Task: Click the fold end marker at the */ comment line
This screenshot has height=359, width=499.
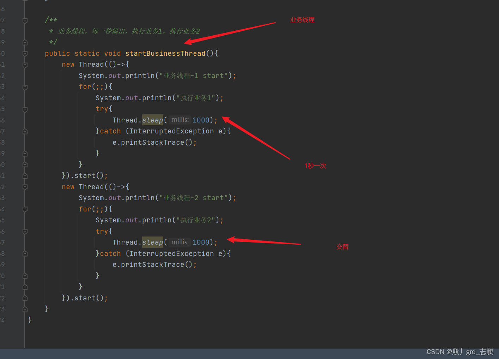Action: pyautogui.click(x=25, y=42)
